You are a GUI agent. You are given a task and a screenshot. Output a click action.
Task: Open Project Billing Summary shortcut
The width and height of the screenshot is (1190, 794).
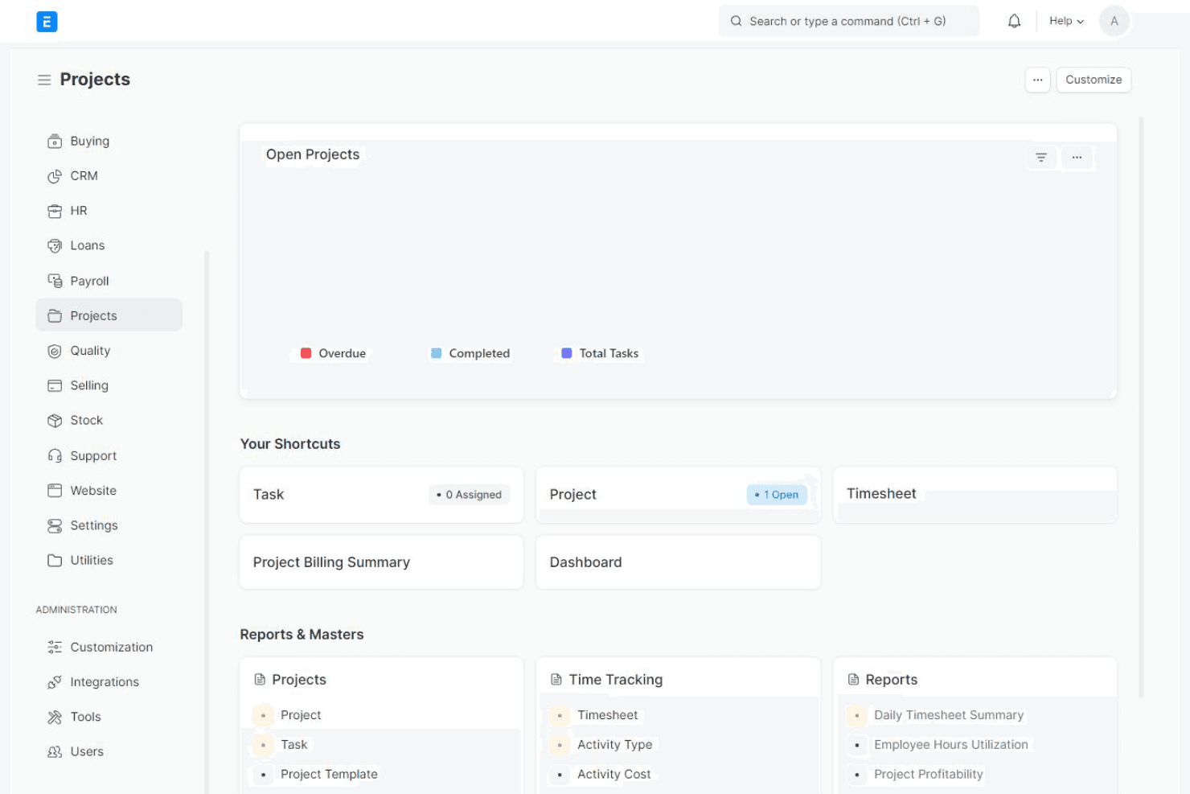coord(382,562)
